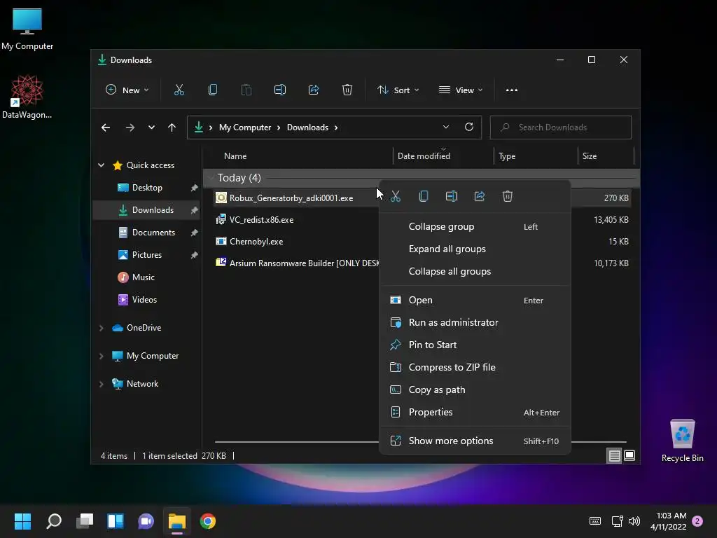Viewport: 717px width, 538px height.
Task: Choose Collapse group in the context menu
Action: click(x=475, y=226)
